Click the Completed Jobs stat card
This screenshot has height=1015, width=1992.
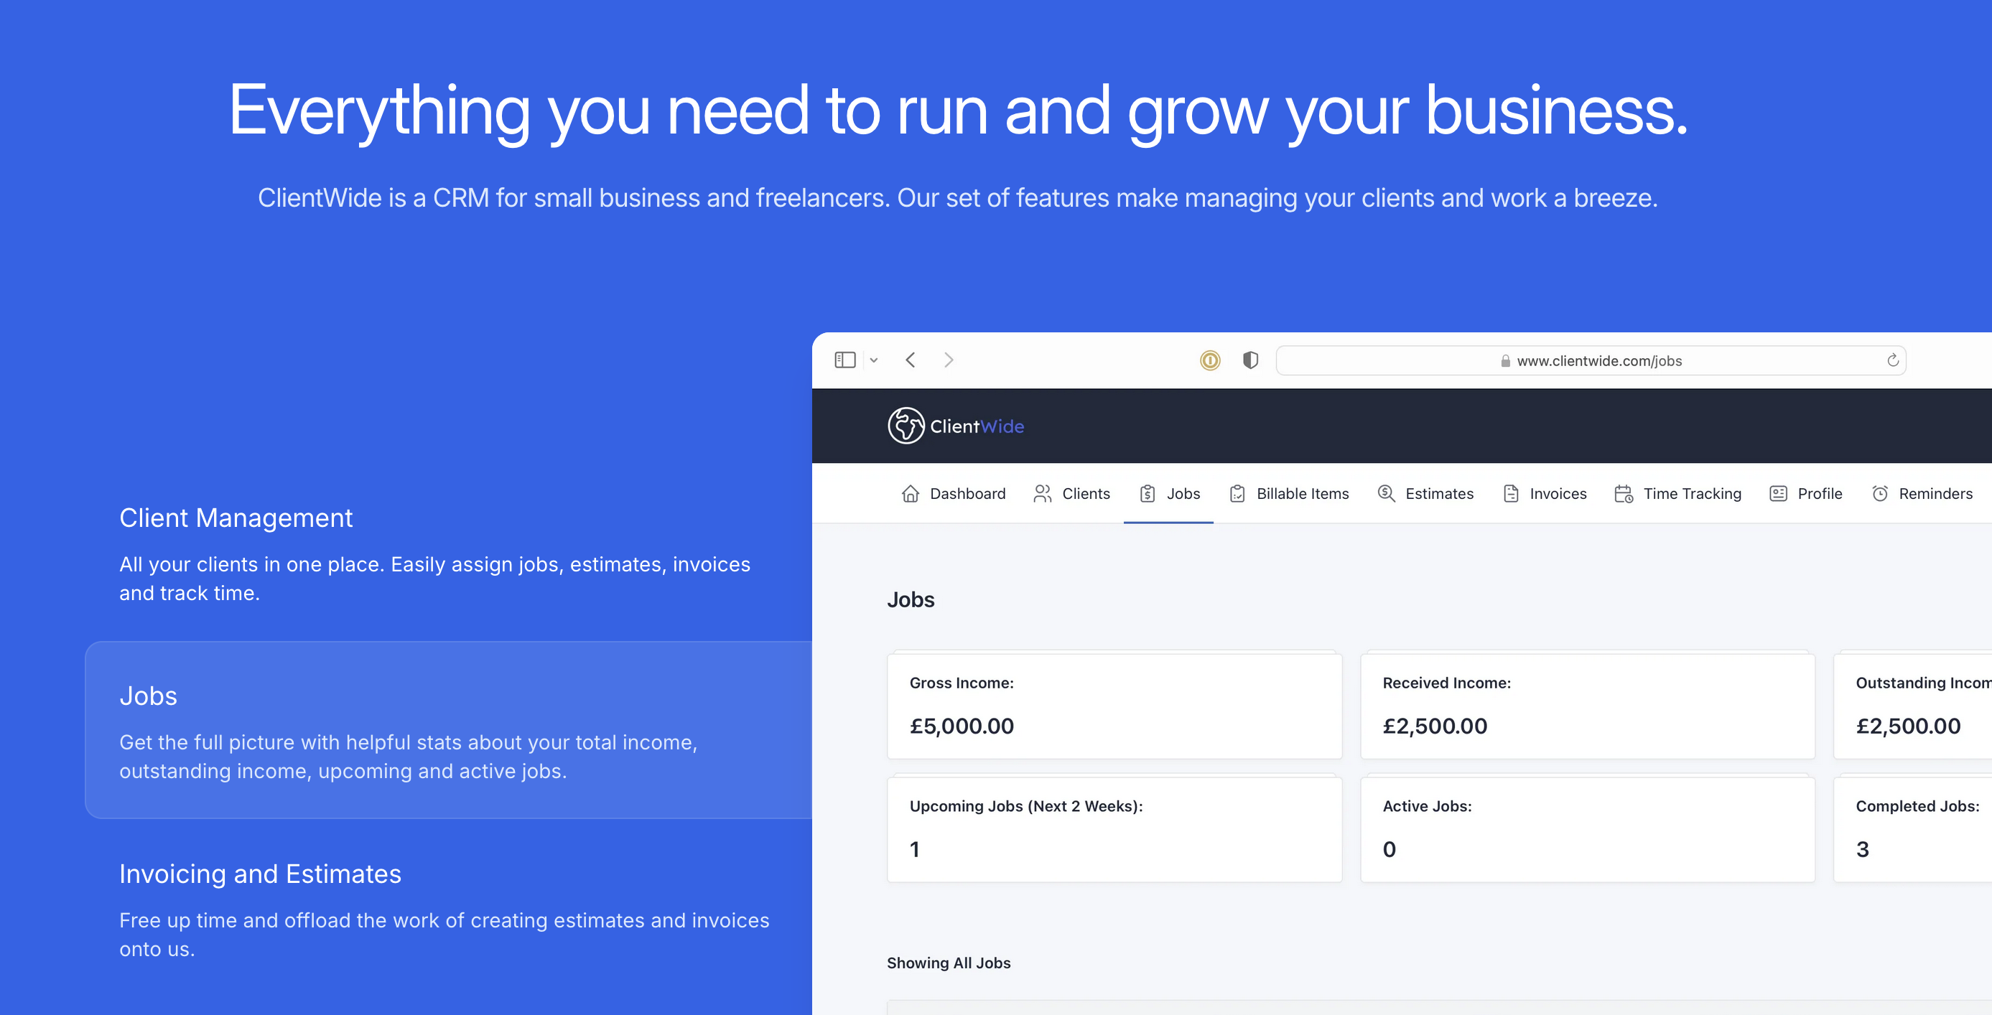1912,830
